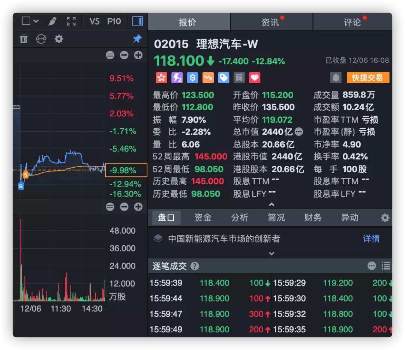Delete drawings with the trash icon
This screenshot has height=350, width=405.
pyautogui.click(x=24, y=39)
